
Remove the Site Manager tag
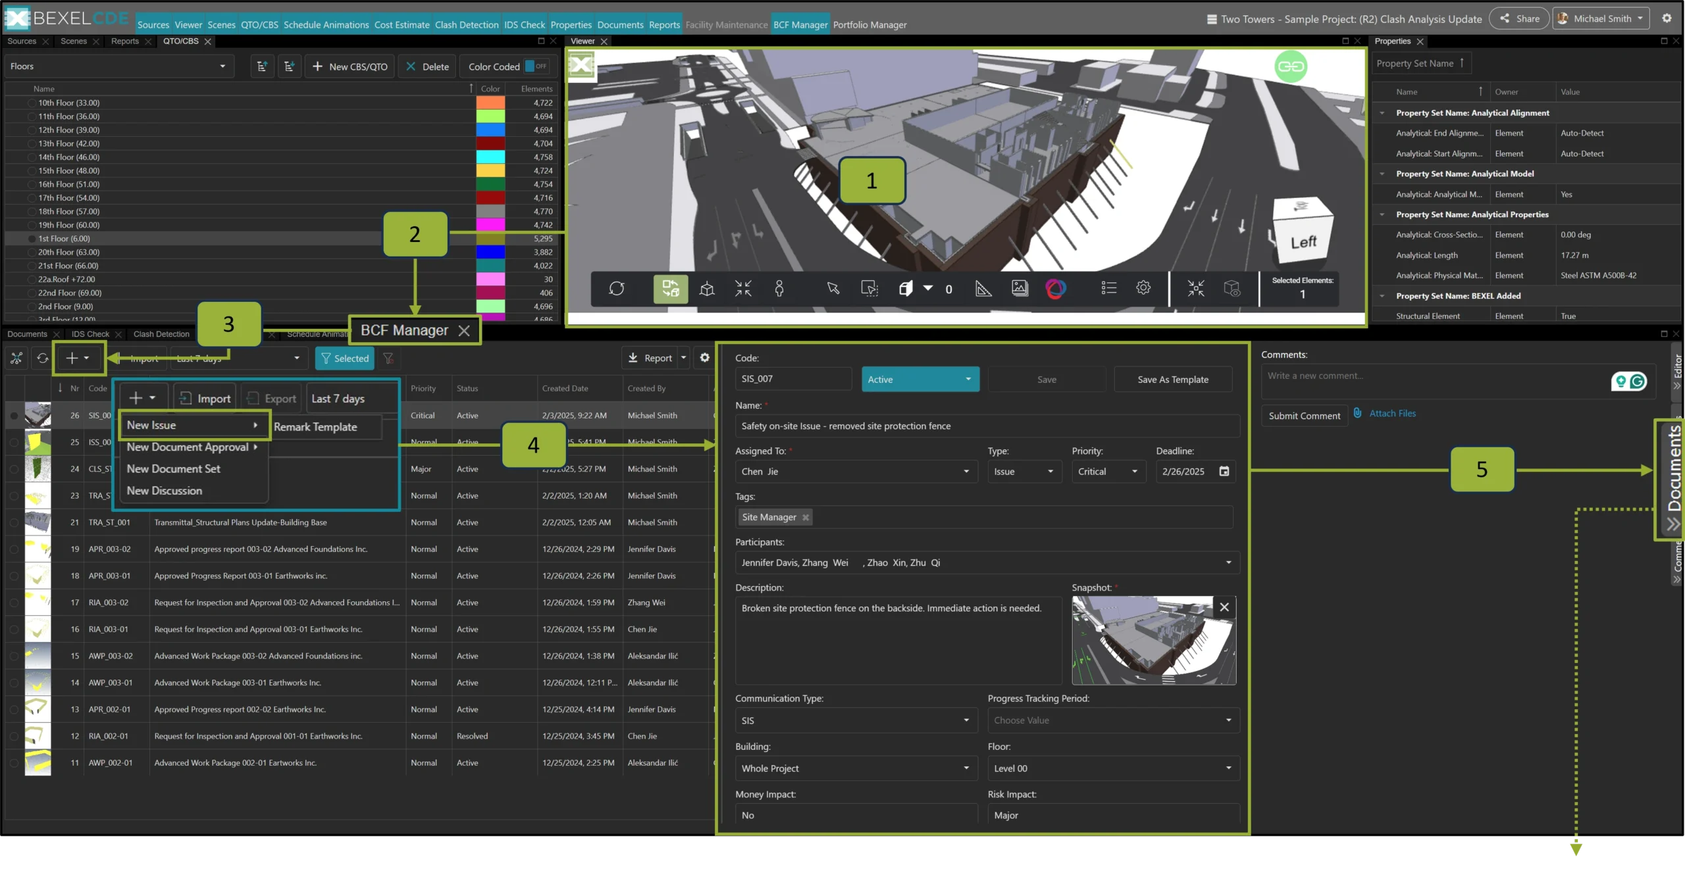[805, 517]
